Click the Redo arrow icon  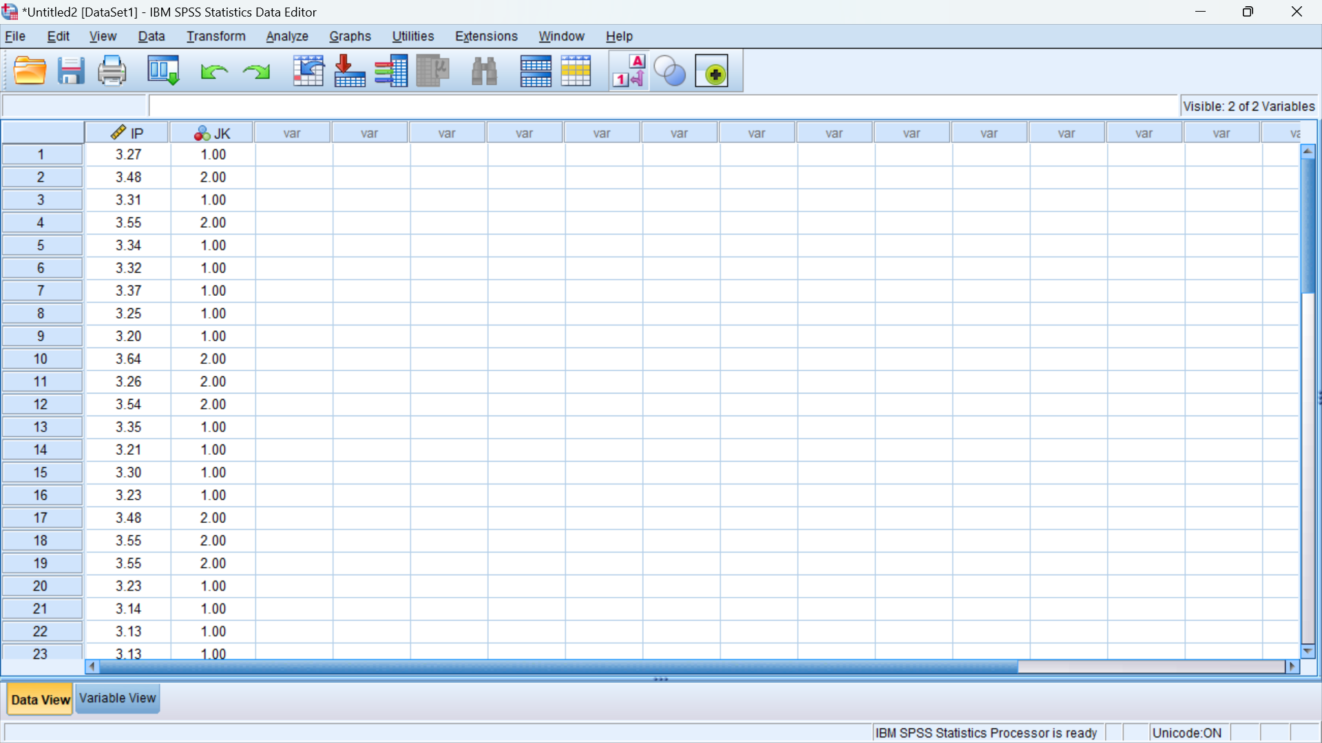click(256, 72)
